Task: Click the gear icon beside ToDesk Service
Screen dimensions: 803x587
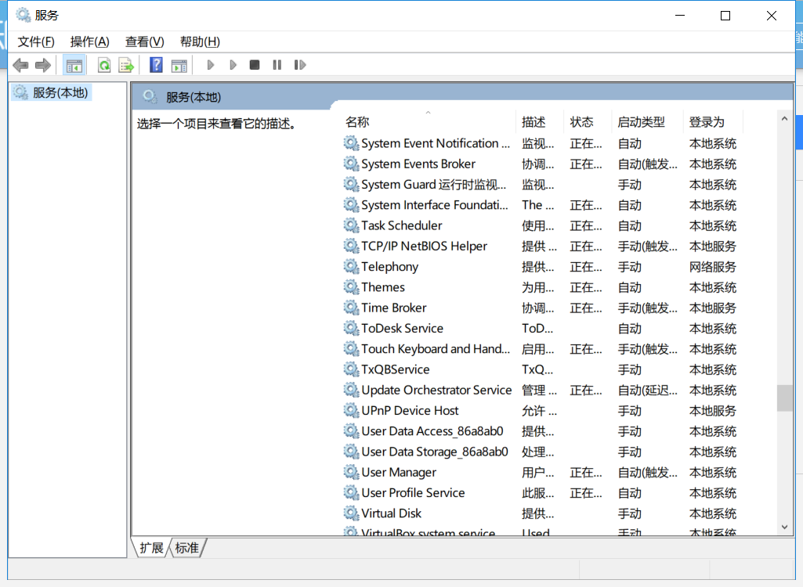Action: (351, 328)
